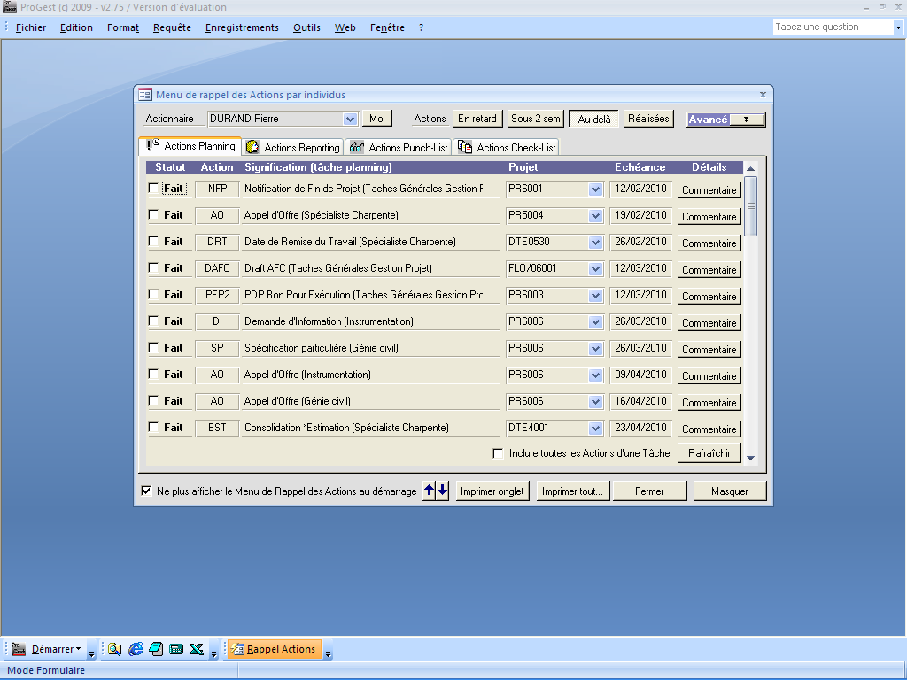Screen dimensions: 907x680
Task: Launch Excel from the bottom toolbar
Action: [197, 649]
